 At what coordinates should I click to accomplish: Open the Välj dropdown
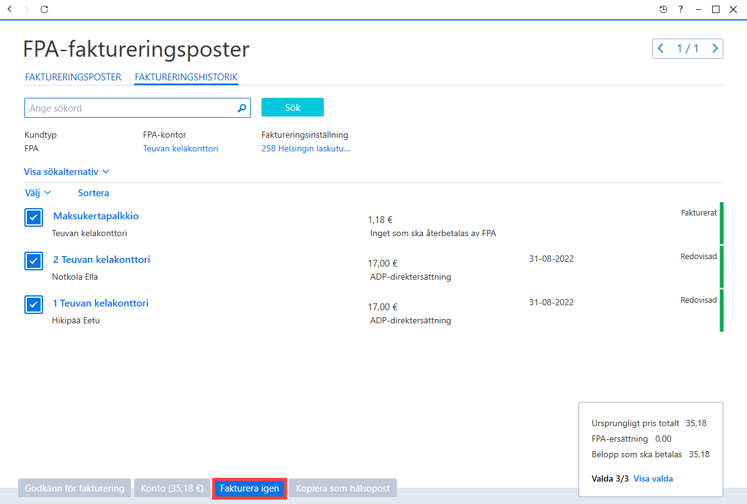(x=37, y=193)
